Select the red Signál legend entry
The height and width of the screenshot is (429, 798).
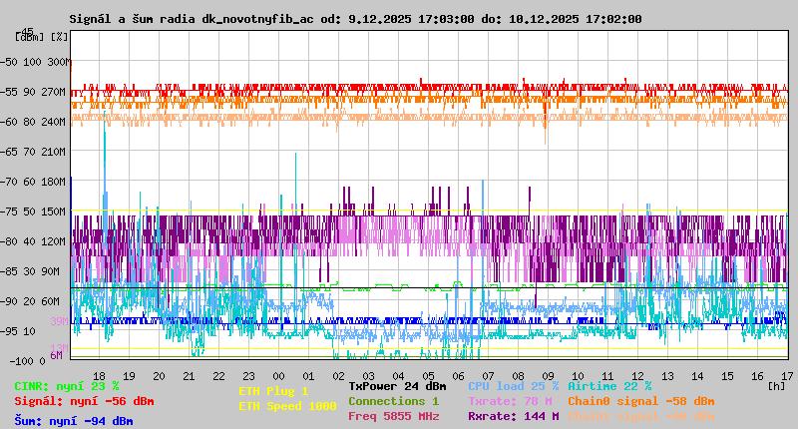coord(84,401)
